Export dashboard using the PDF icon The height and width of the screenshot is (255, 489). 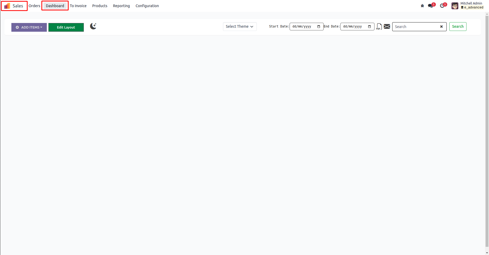click(x=379, y=26)
